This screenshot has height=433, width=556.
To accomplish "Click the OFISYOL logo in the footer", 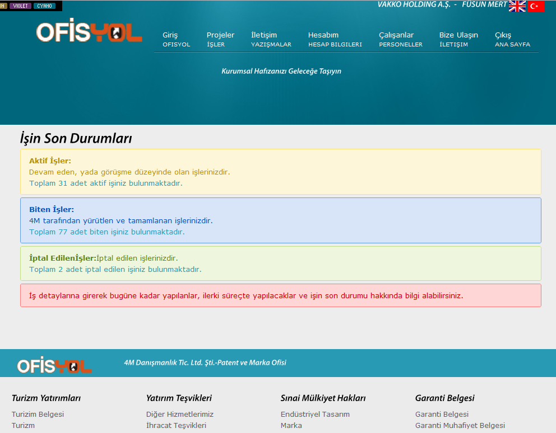I will (x=54, y=366).
